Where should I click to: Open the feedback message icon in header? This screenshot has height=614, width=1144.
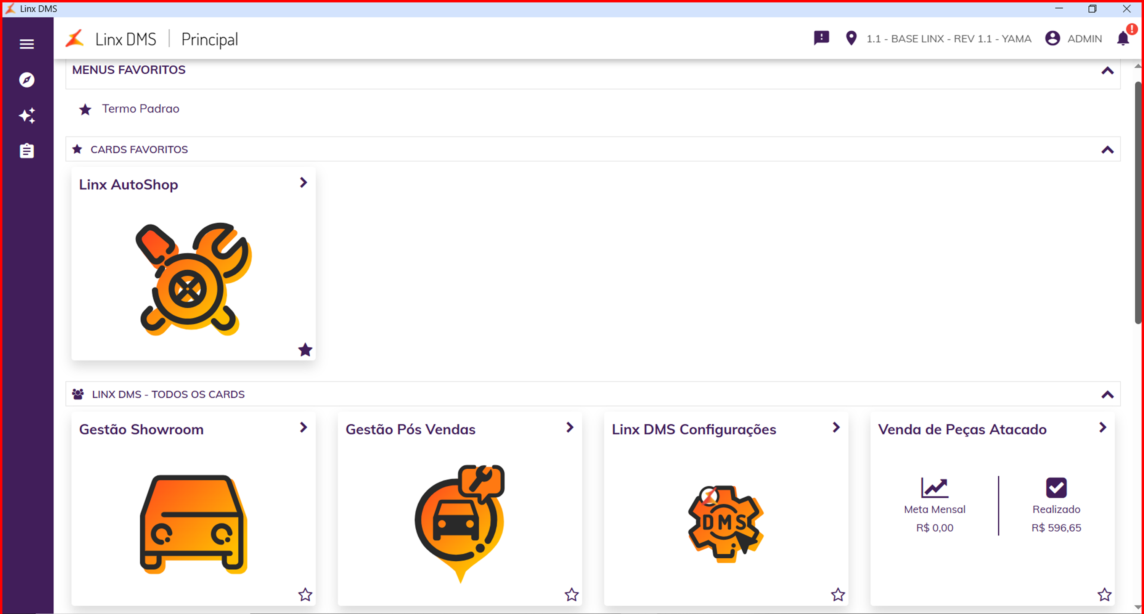[x=821, y=38]
